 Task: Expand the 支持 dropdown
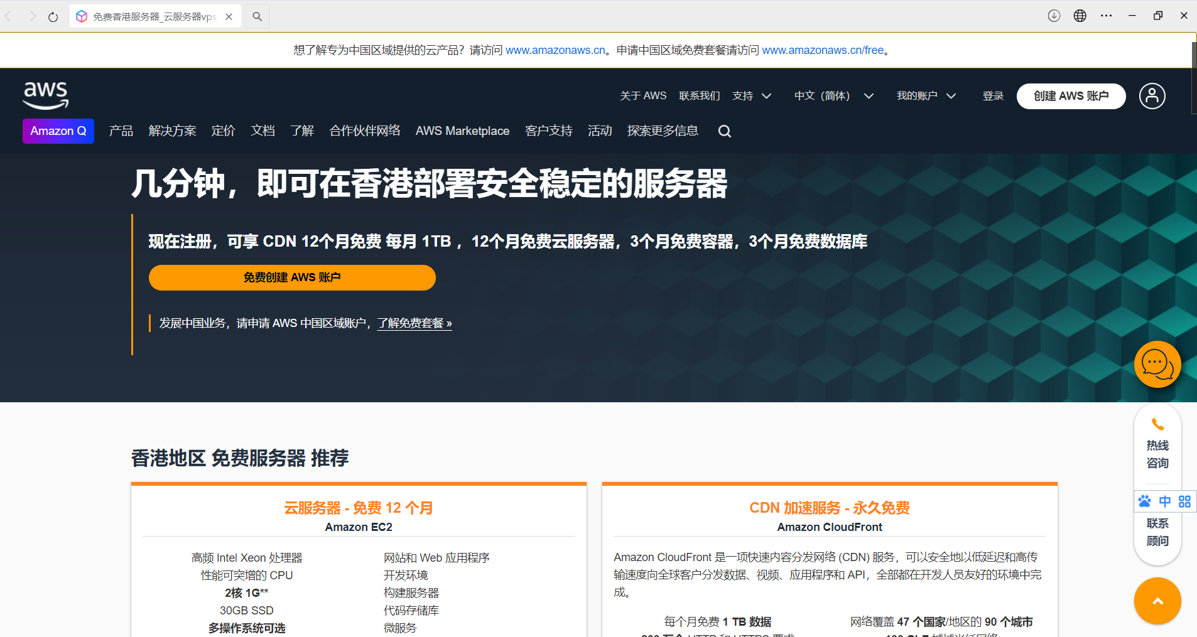[x=752, y=96]
